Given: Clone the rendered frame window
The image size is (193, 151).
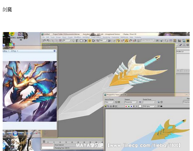Looking at the screenshot, I should click(111, 106).
